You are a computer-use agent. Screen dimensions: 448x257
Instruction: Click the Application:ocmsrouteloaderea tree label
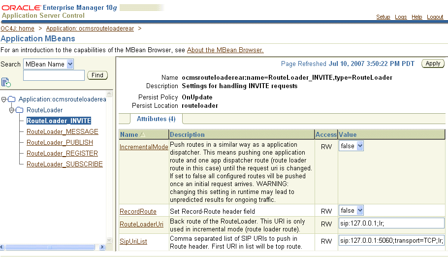63,99
